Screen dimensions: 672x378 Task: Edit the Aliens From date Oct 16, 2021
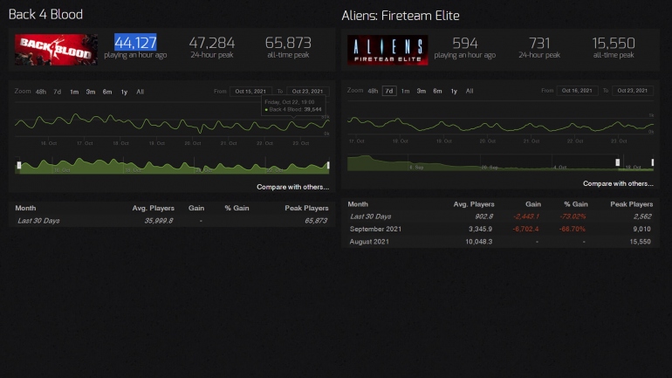(x=577, y=91)
